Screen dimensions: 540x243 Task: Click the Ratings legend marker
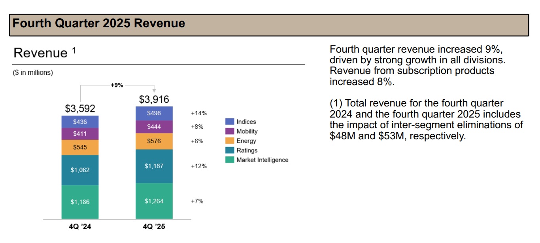pyautogui.click(x=230, y=150)
